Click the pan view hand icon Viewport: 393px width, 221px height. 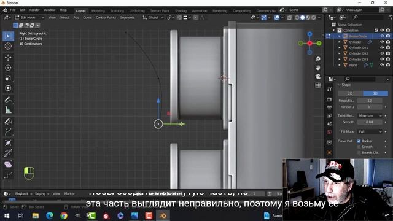(318, 68)
